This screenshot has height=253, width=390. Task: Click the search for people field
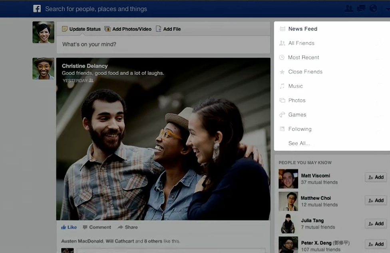(x=96, y=9)
